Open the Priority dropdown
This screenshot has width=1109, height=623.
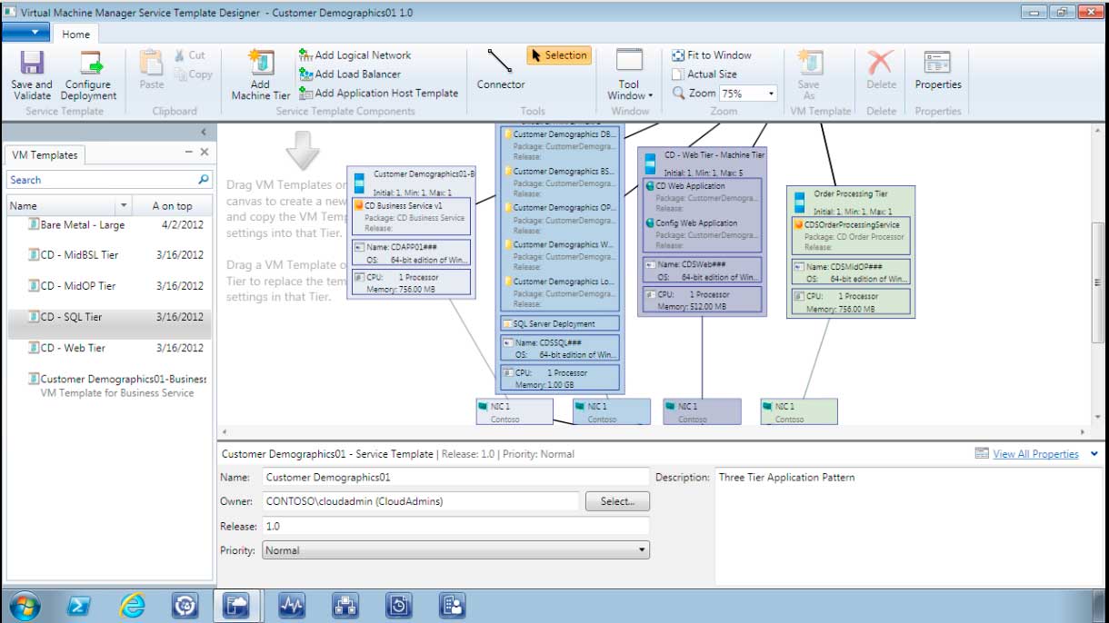[456, 550]
